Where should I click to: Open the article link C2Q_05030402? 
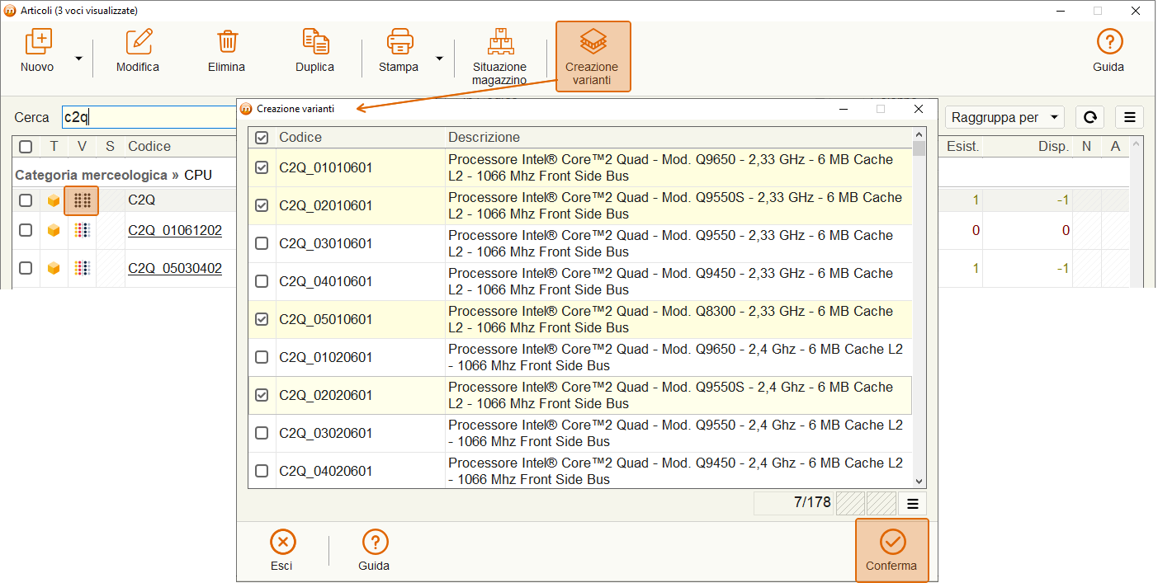[175, 268]
